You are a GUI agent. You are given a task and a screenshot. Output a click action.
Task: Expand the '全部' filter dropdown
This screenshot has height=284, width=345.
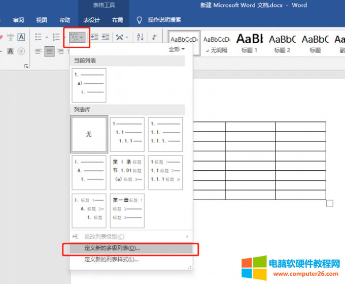(177, 49)
